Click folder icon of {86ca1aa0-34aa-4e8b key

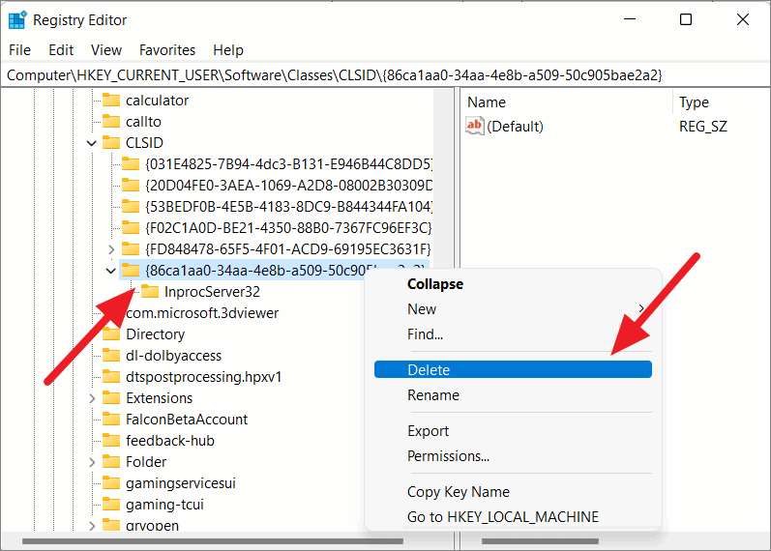point(131,270)
